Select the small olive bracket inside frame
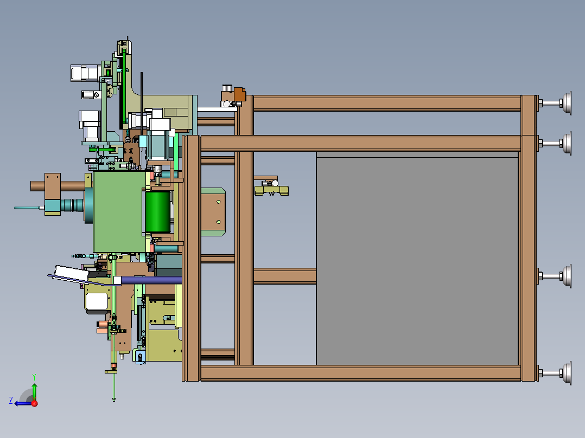 click(271, 190)
